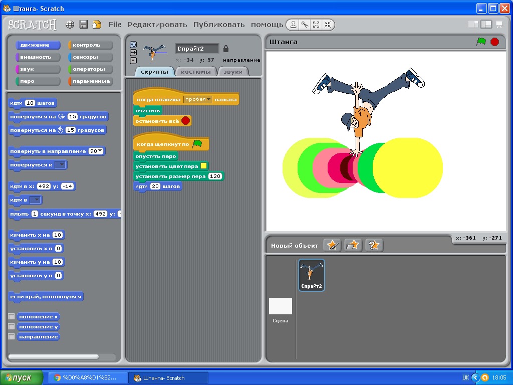Click the orange system tray icon
The width and height of the screenshot is (513, 385).
[x=485, y=378]
